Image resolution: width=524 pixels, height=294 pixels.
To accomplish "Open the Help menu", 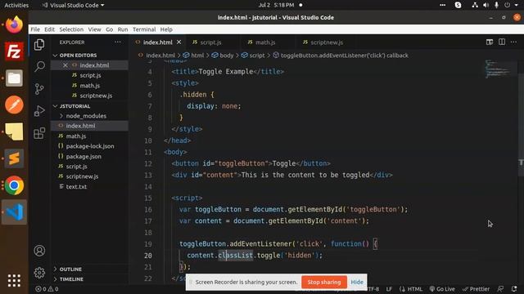I will pyautogui.click(x=166, y=29).
